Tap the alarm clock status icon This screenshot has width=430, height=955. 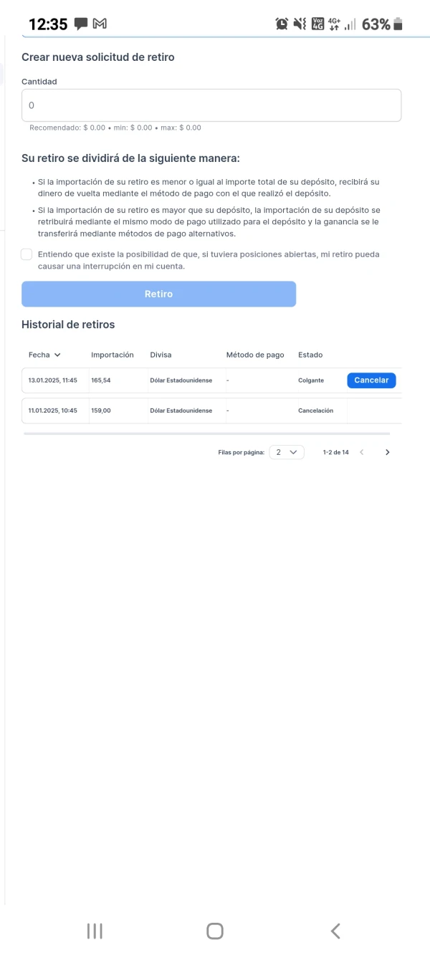pos(282,24)
